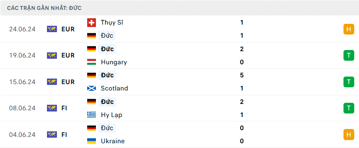Select highlighted Đức in the 19.06.24 match
Viewport: 359px width, 148px height.
pyautogui.click(x=107, y=49)
